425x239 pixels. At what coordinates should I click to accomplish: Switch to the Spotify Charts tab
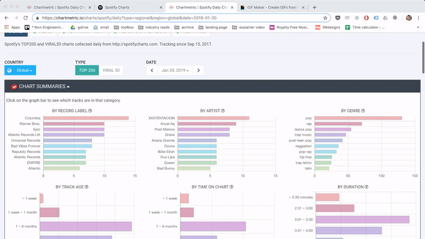coord(130,7)
